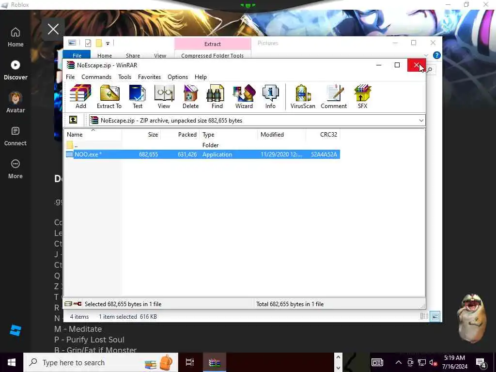Viewport: 496px width, 372px height.
Task: Open the Roblox Avatar page
Action: (x=15, y=103)
